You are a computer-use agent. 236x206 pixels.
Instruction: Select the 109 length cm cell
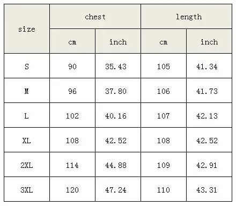[164, 165]
